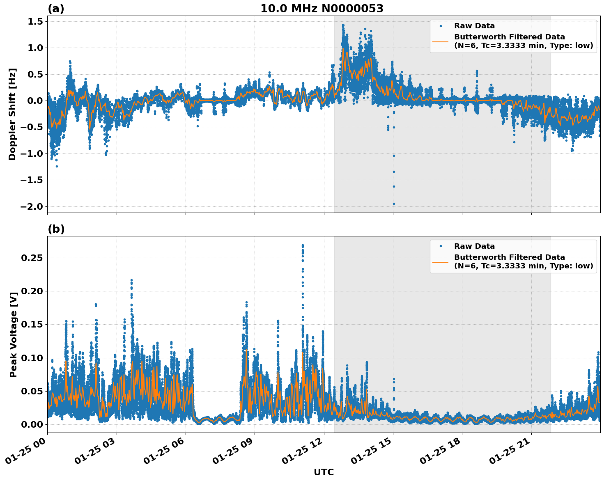The image size is (604, 481).
Task: Click 'Raw Data' legend entry in the Doppler Shift panel
Action: 474,26
